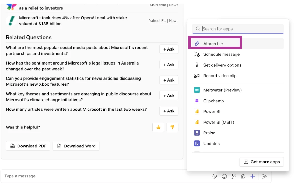Open the Power BI (MSIT) app icon
The height and width of the screenshot is (186, 295).
click(x=197, y=122)
